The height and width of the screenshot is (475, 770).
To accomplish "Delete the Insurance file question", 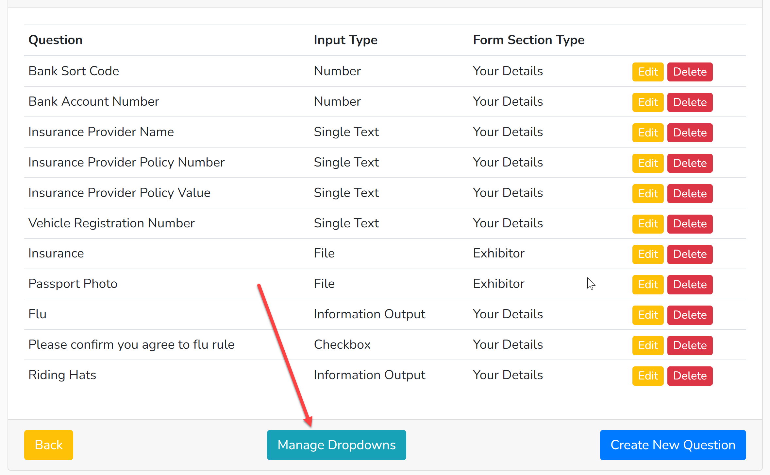I will pyautogui.click(x=690, y=254).
